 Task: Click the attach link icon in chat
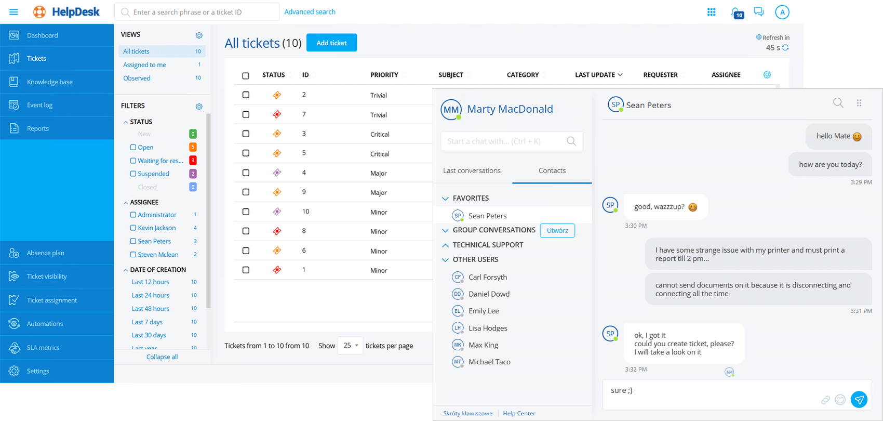point(825,400)
